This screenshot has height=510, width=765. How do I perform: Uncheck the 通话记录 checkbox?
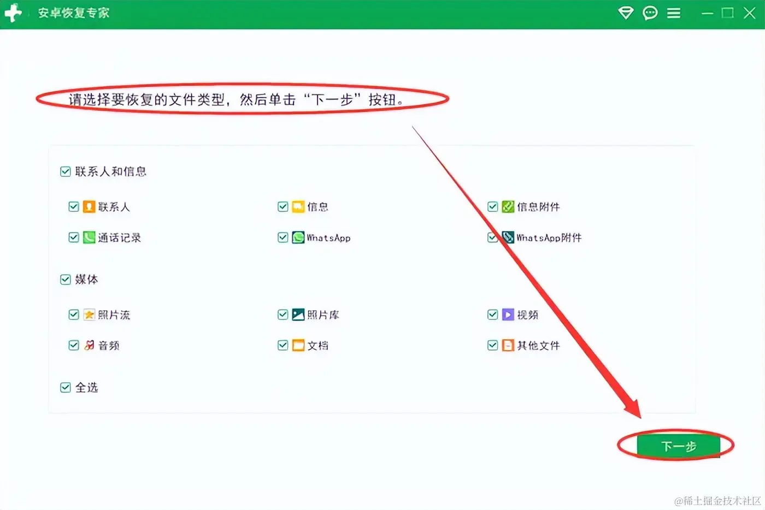click(74, 238)
